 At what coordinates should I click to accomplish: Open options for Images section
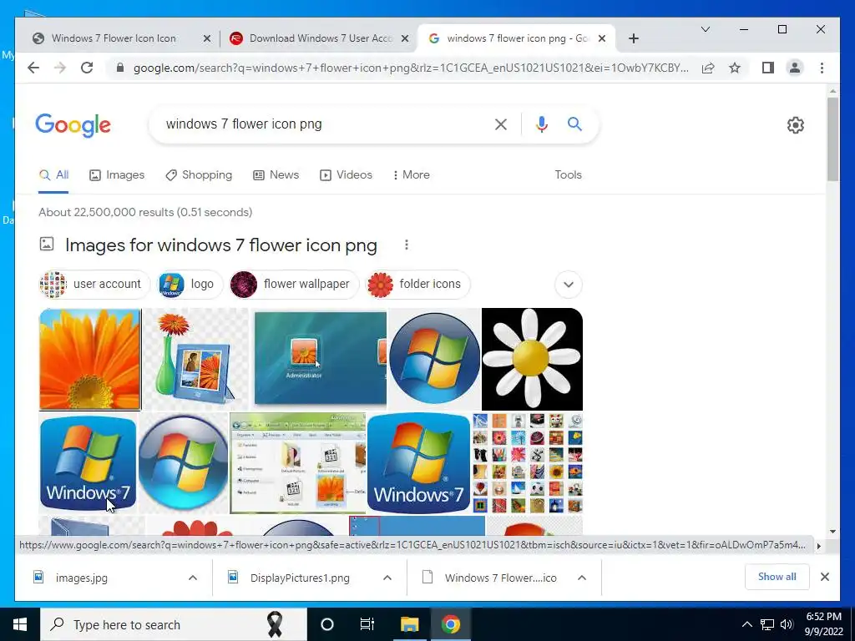(x=407, y=245)
